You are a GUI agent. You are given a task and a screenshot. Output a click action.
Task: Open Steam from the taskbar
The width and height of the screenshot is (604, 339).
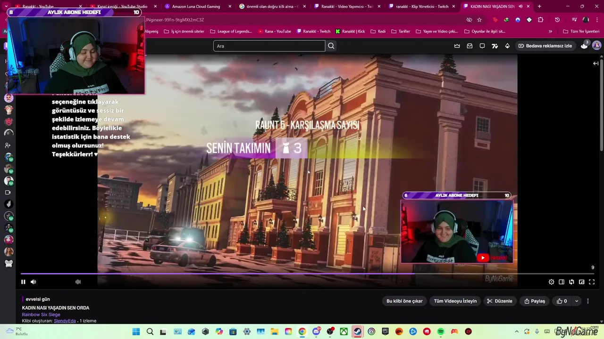[358, 332]
